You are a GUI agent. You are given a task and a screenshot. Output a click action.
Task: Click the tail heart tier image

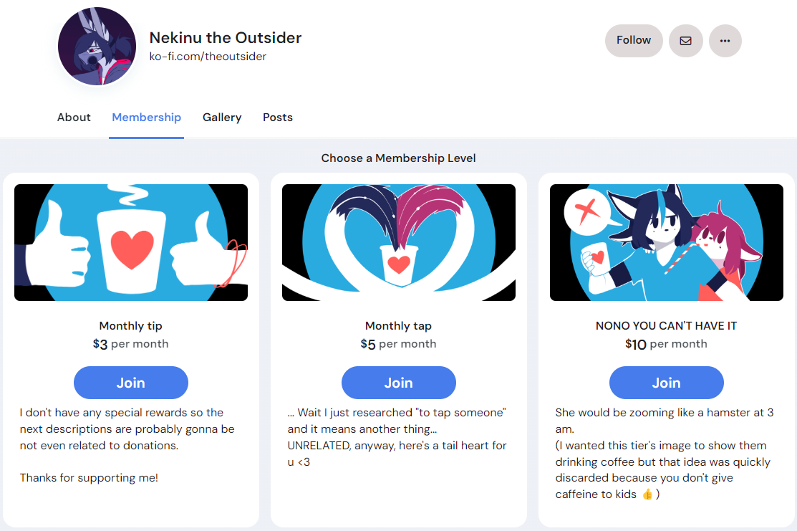tap(399, 243)
